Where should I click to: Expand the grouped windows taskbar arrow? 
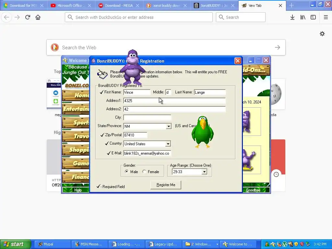pos(217,244)
